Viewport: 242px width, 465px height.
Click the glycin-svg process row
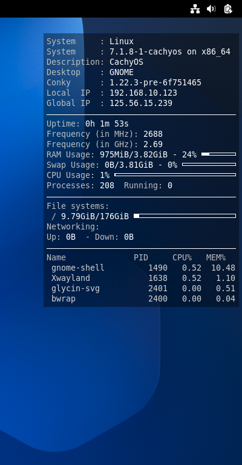(141, 289)
